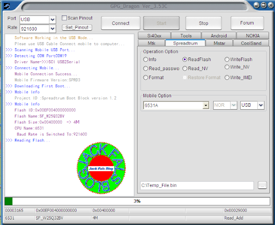Screen dimensions: 275x225
Task: Click the Set_Pinout button
Action: tap(77, 28)
